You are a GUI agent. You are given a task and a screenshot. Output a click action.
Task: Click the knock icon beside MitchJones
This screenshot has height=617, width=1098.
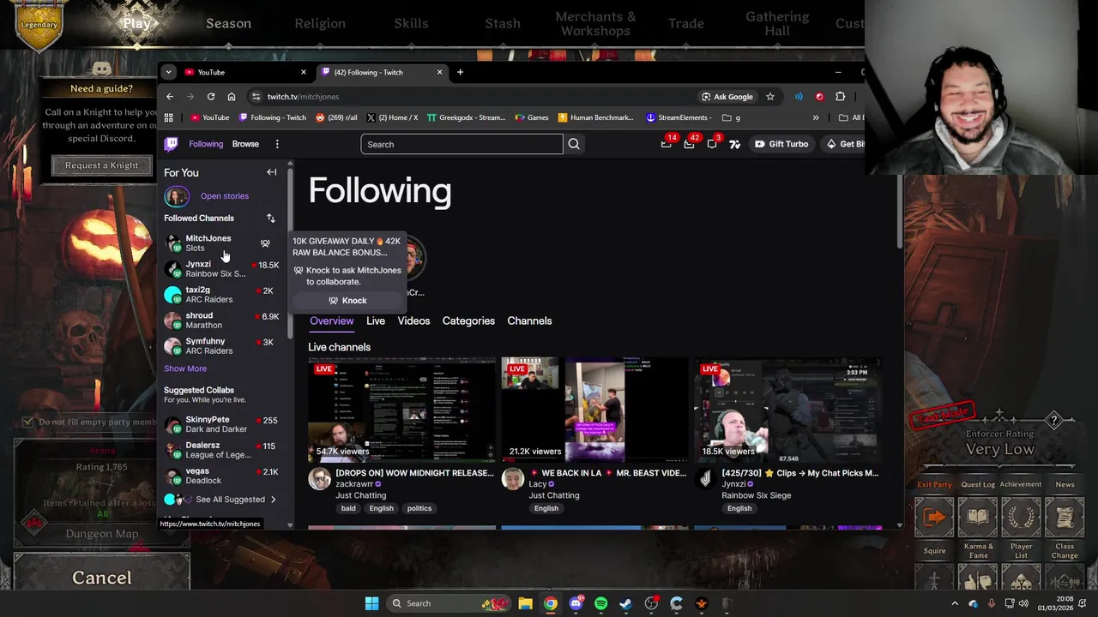click(265, 243)
